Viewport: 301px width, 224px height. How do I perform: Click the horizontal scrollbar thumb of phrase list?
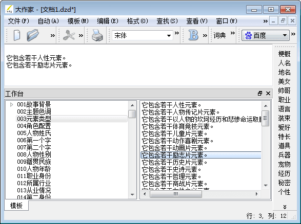[176, 194]
